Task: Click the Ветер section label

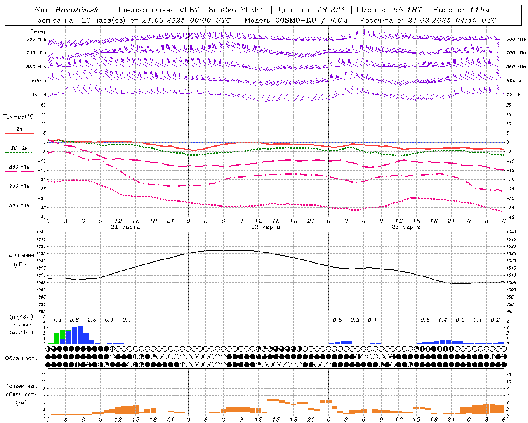Action: pyautogui.click(x=38, y=31)
